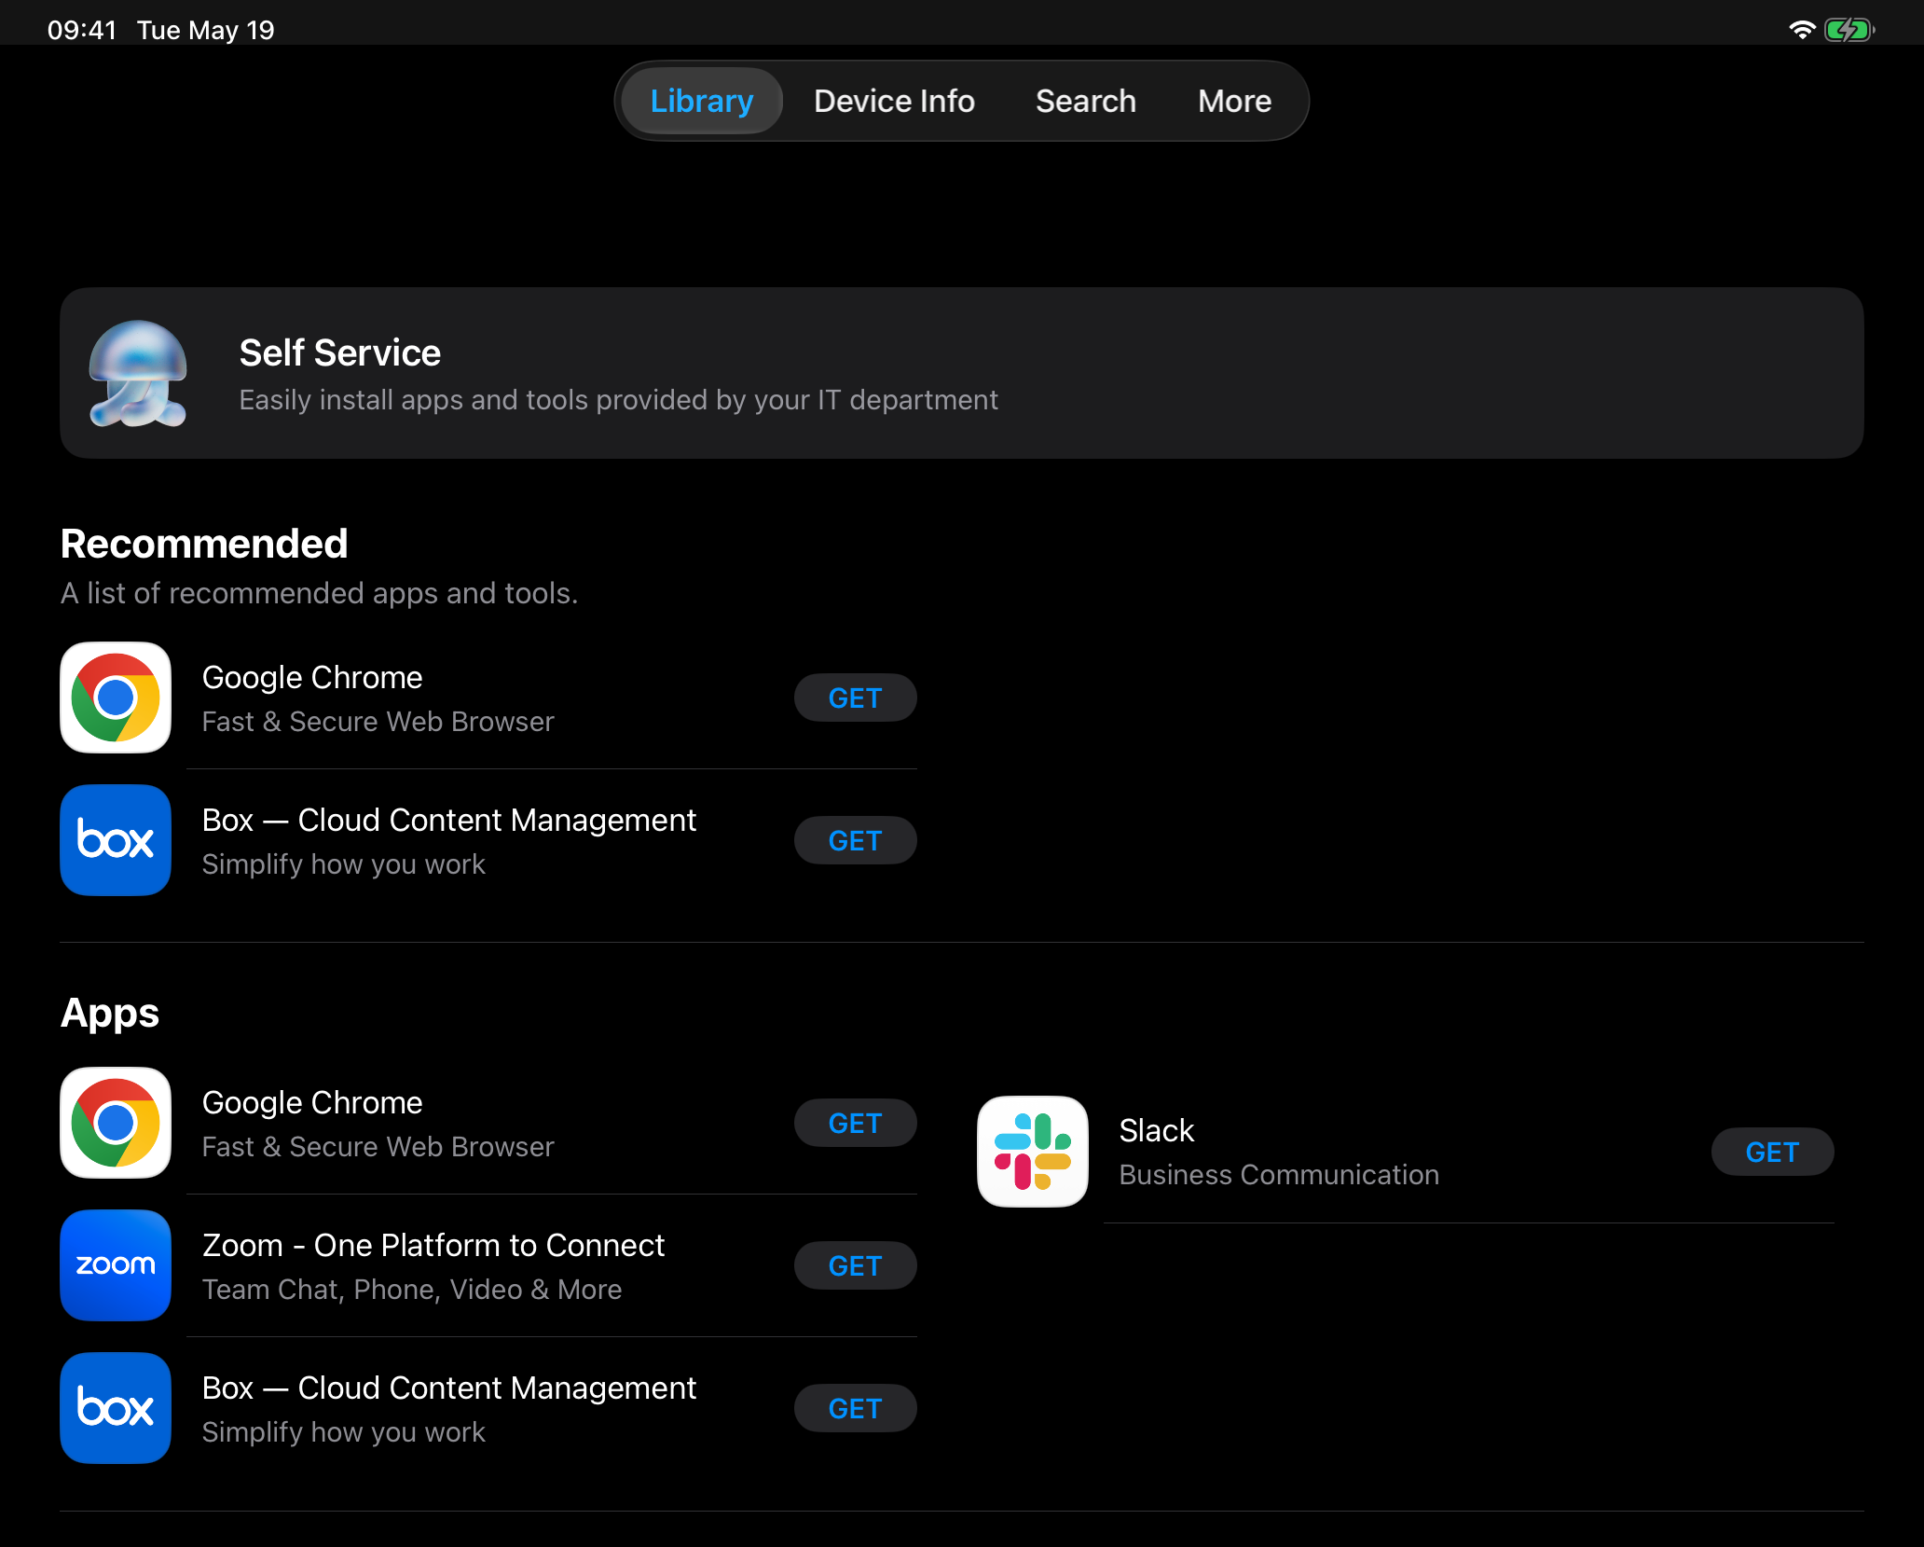Tap the 09:41 clock in status bar
The height and width of the screenshot is (1547, 1924).
pos(82,30)
